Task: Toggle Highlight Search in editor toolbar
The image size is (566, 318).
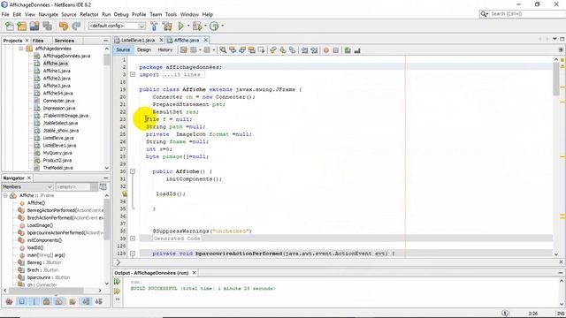Action: tap(251, 50)
